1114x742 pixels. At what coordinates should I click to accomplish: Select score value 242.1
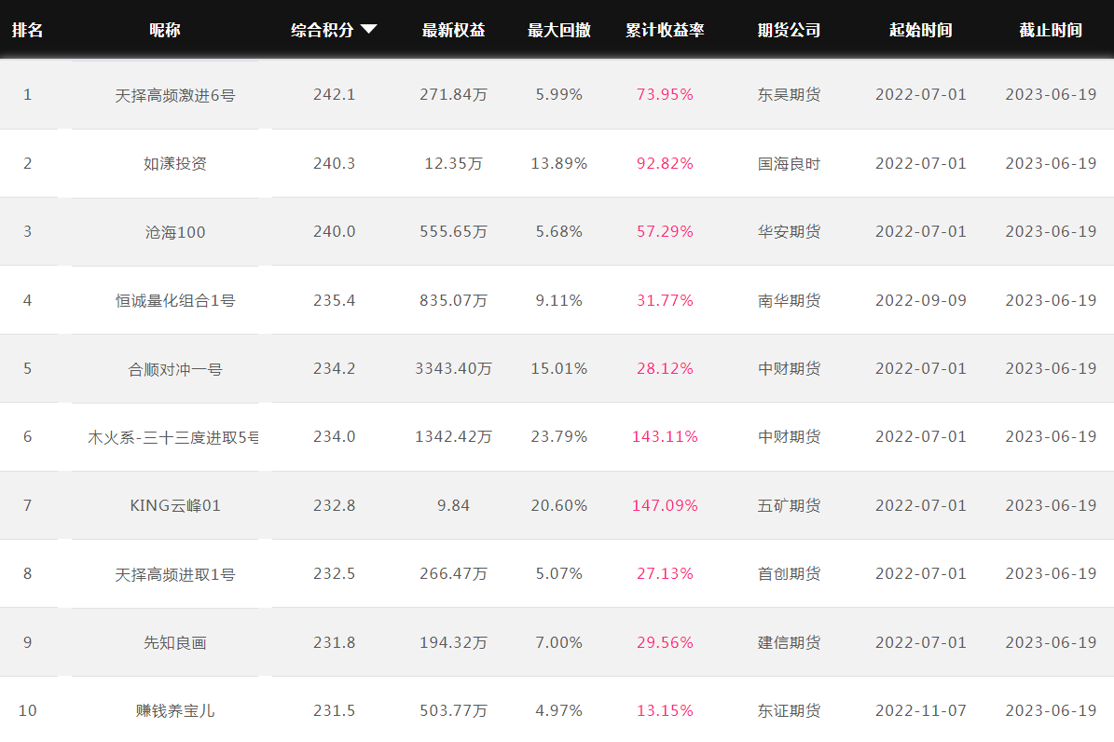click(x=334, y=94)
